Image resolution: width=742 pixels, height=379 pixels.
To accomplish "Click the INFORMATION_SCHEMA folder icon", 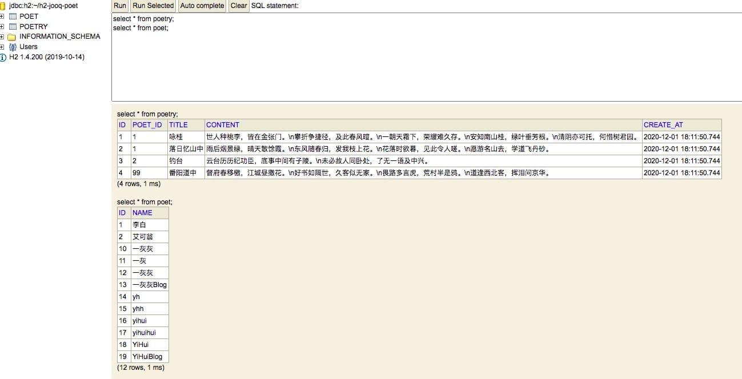I will coord(12,37).
